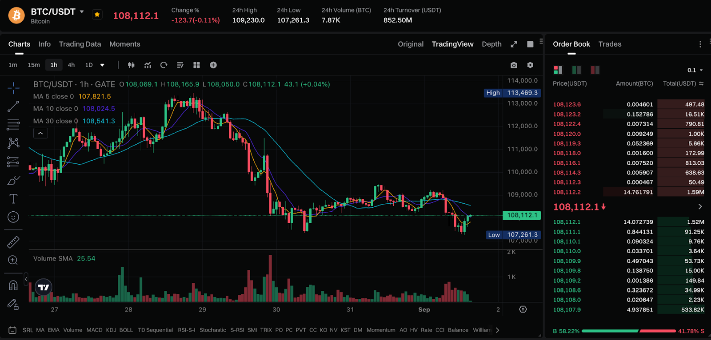Image resolution: width=711 pixels, height=340 pixels.
Task: Select the ruler measure tool
Action: pos(13,242)
